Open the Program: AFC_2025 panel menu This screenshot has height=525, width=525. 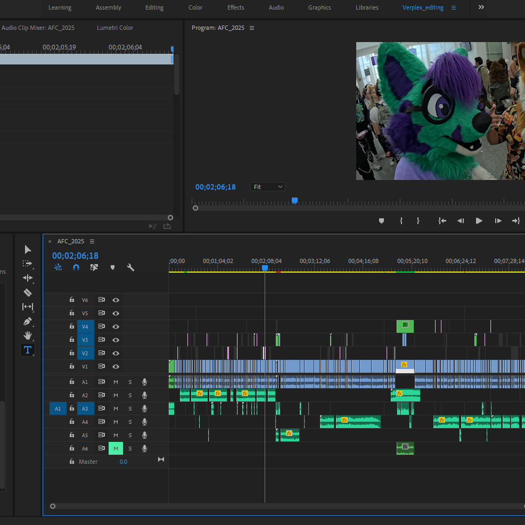(252, 28)
